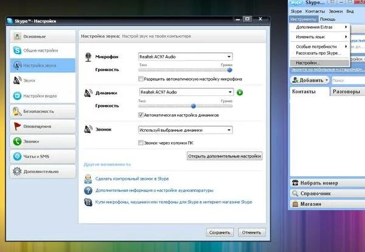Open Справочник in the Skype window
This screenshot has width=365, height=252.
click(x=327, y=194)
